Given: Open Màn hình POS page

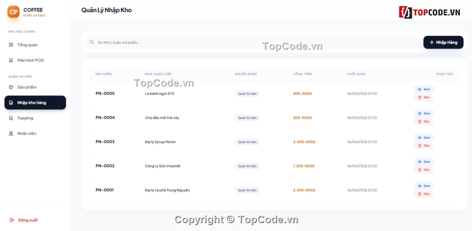Looking at the screenshot, I should point(35,60).
